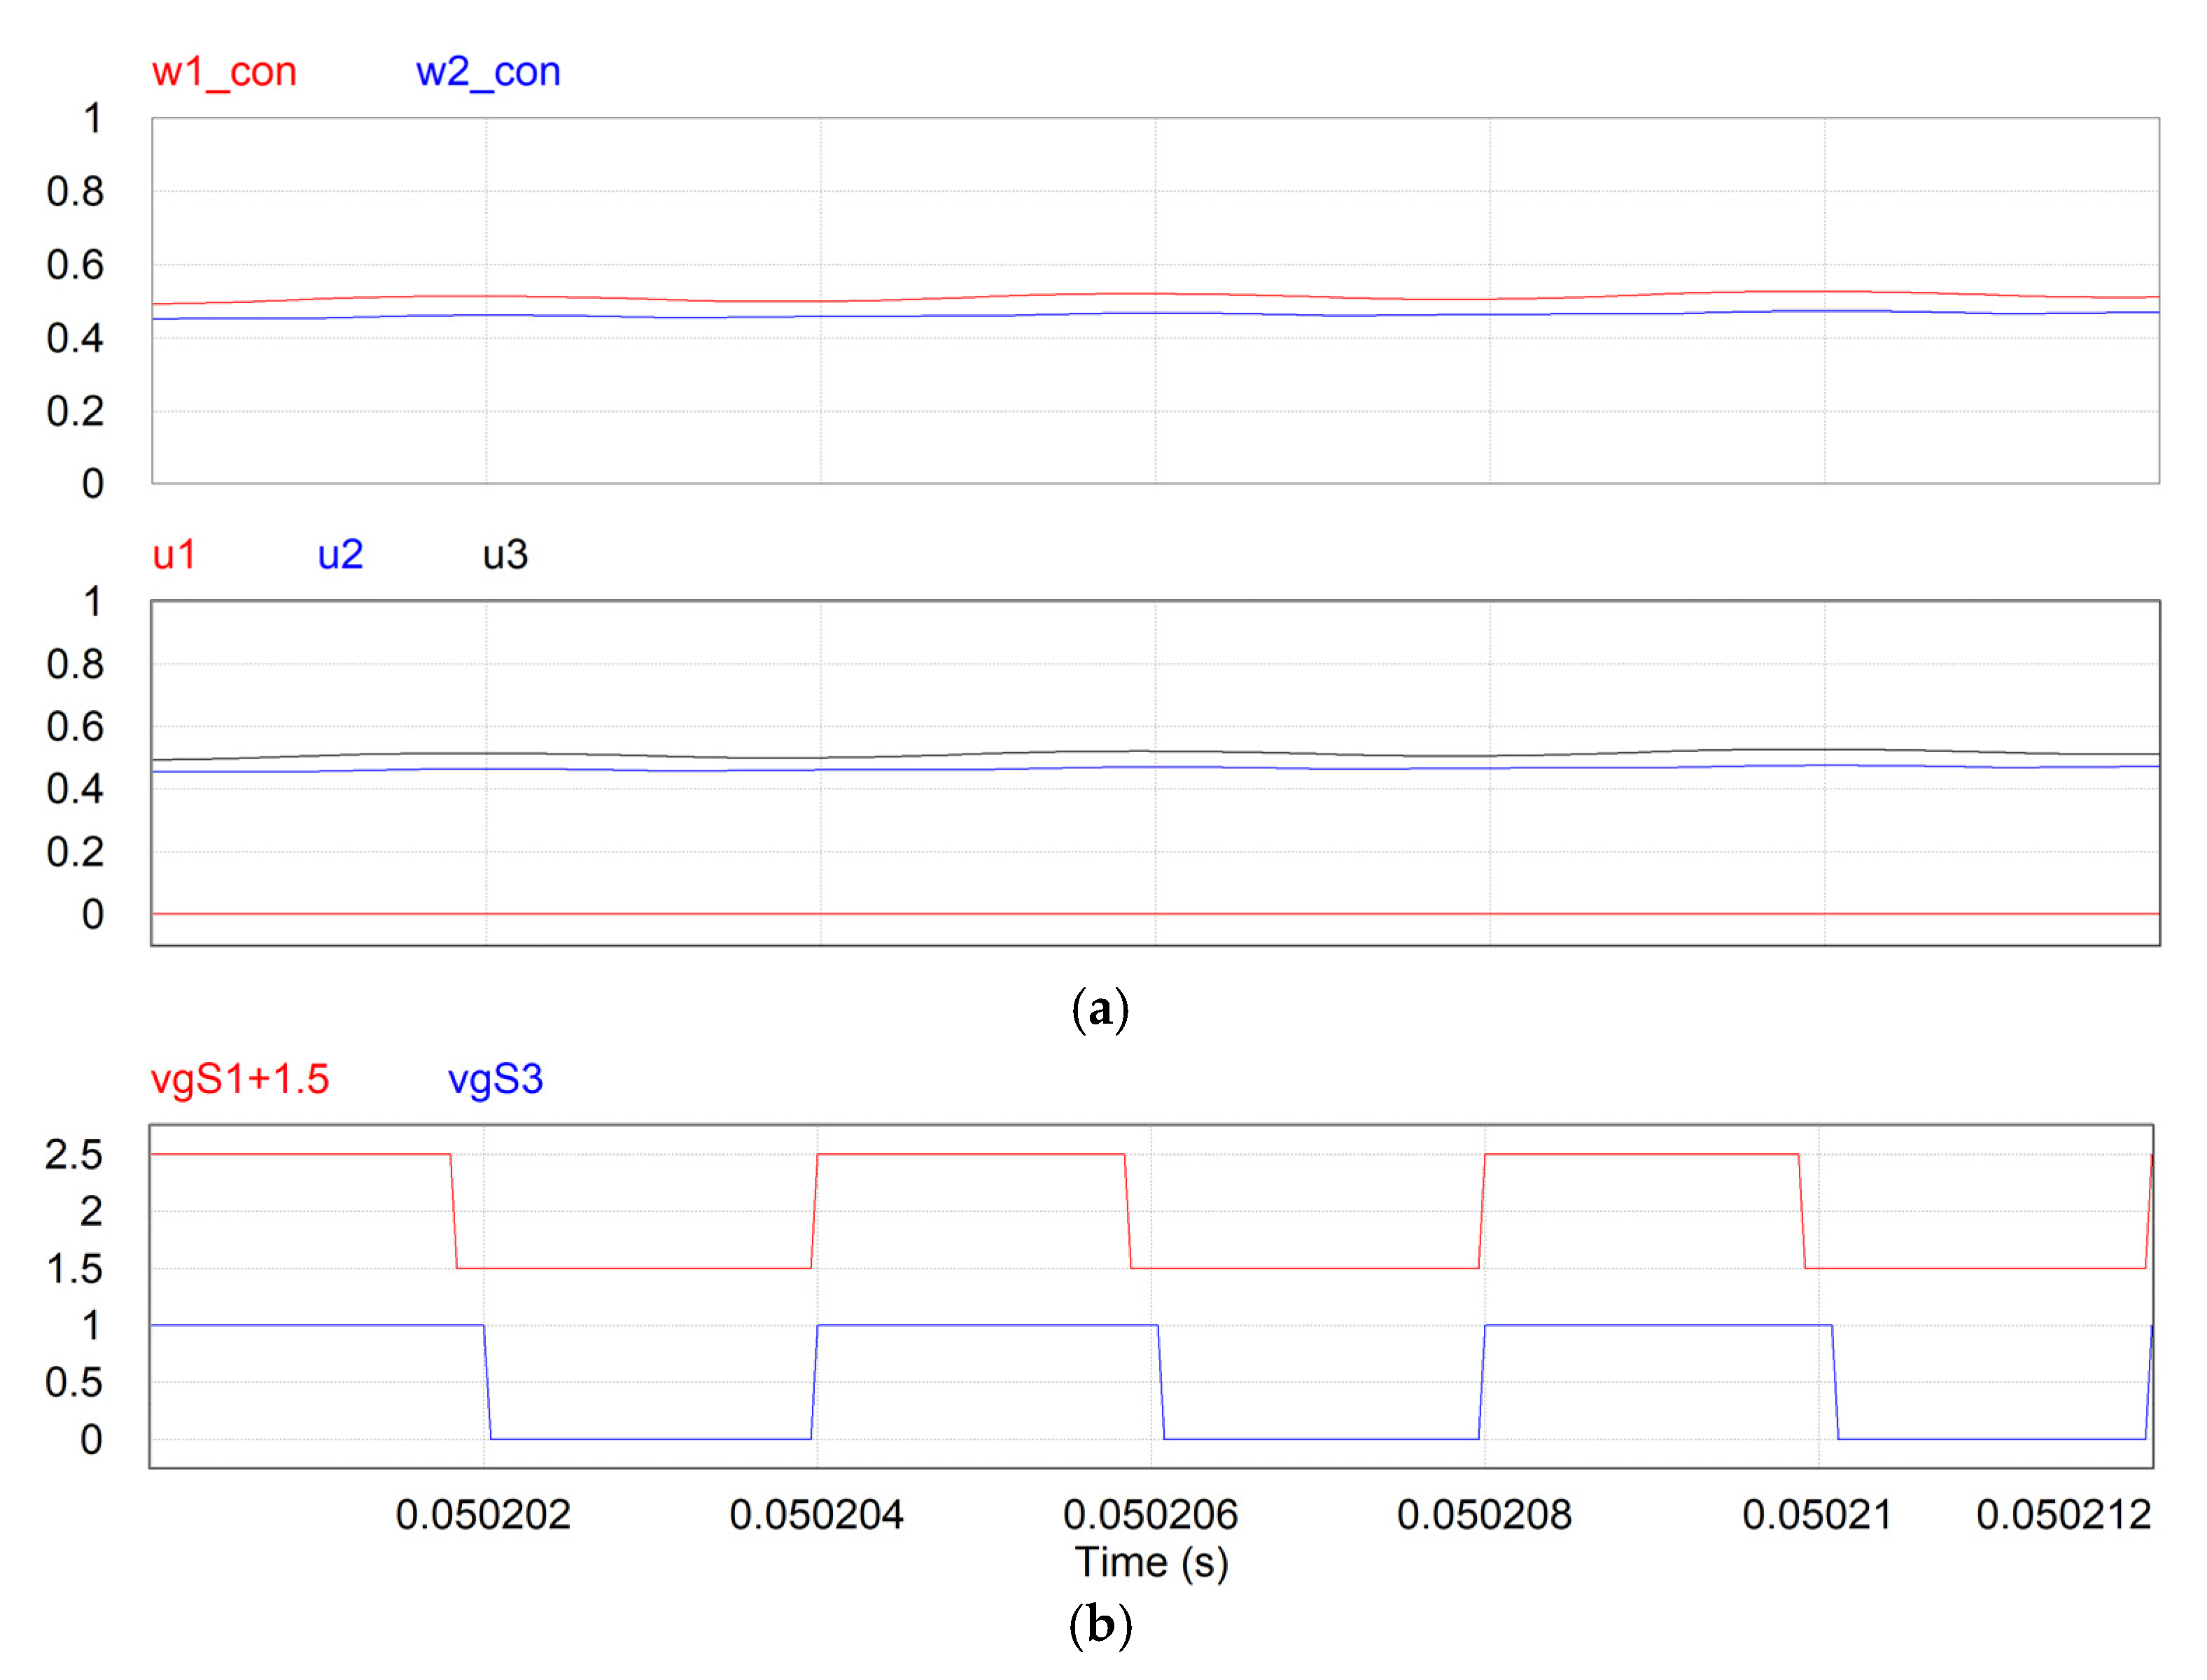Select the u2 blue legend label
Image resolution: width=2207 pixels, height=1680 pixels.
coord(340,554)
